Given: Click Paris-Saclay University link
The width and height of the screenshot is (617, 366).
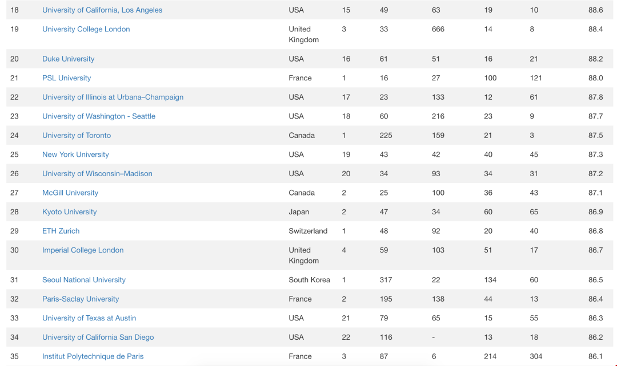Looking at the screenshot, I should pos(81,299).
